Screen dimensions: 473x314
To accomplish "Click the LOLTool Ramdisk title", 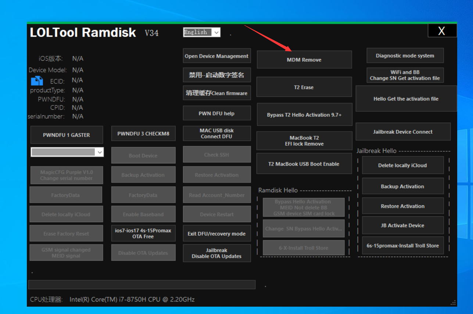I will pyautogui.click(x=83, y=32).
